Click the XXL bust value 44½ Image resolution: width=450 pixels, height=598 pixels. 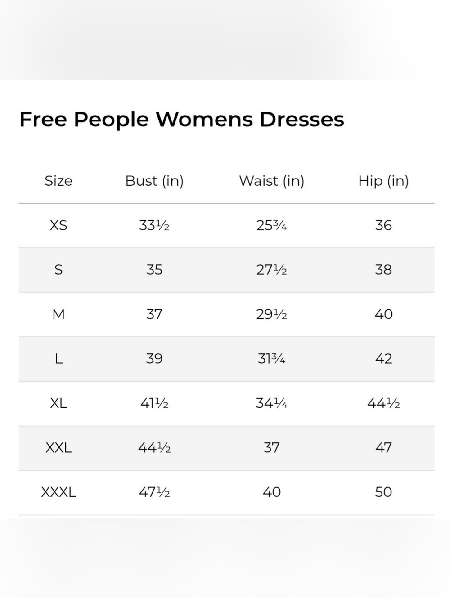154,448
